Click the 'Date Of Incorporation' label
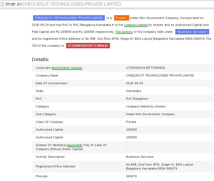 pyautogui.click(x=51, y=83)
